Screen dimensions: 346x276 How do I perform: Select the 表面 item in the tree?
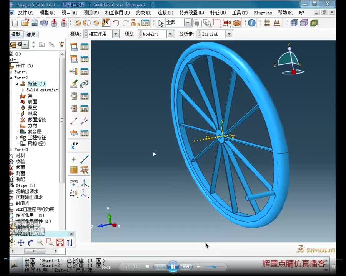[32, 102]
